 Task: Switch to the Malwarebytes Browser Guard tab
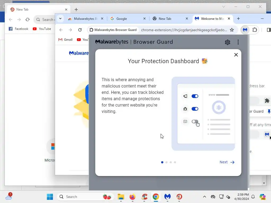click(85, 19)
